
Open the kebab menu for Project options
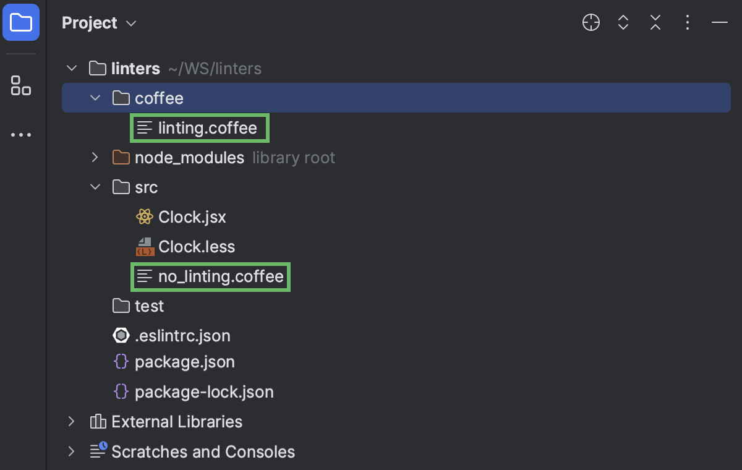coord(687,22)
